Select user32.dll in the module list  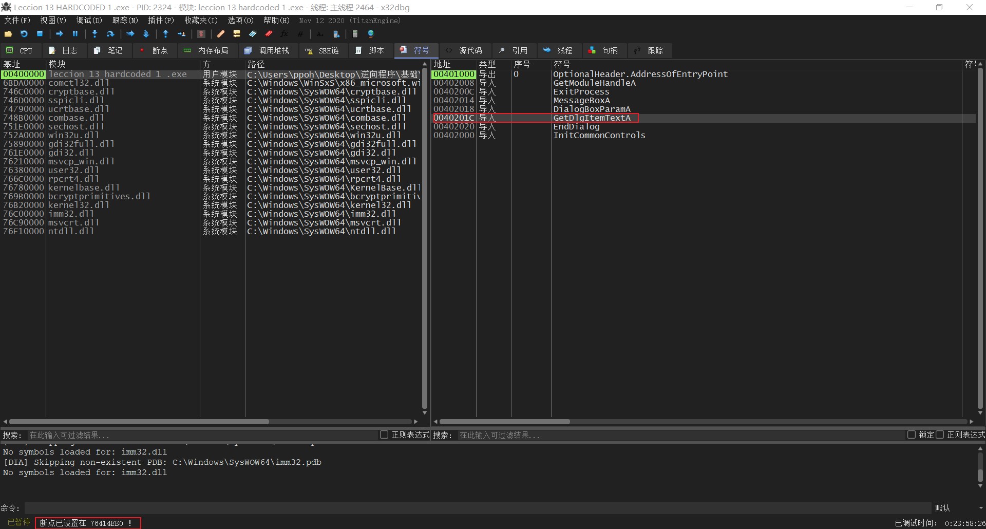point(73,170)
